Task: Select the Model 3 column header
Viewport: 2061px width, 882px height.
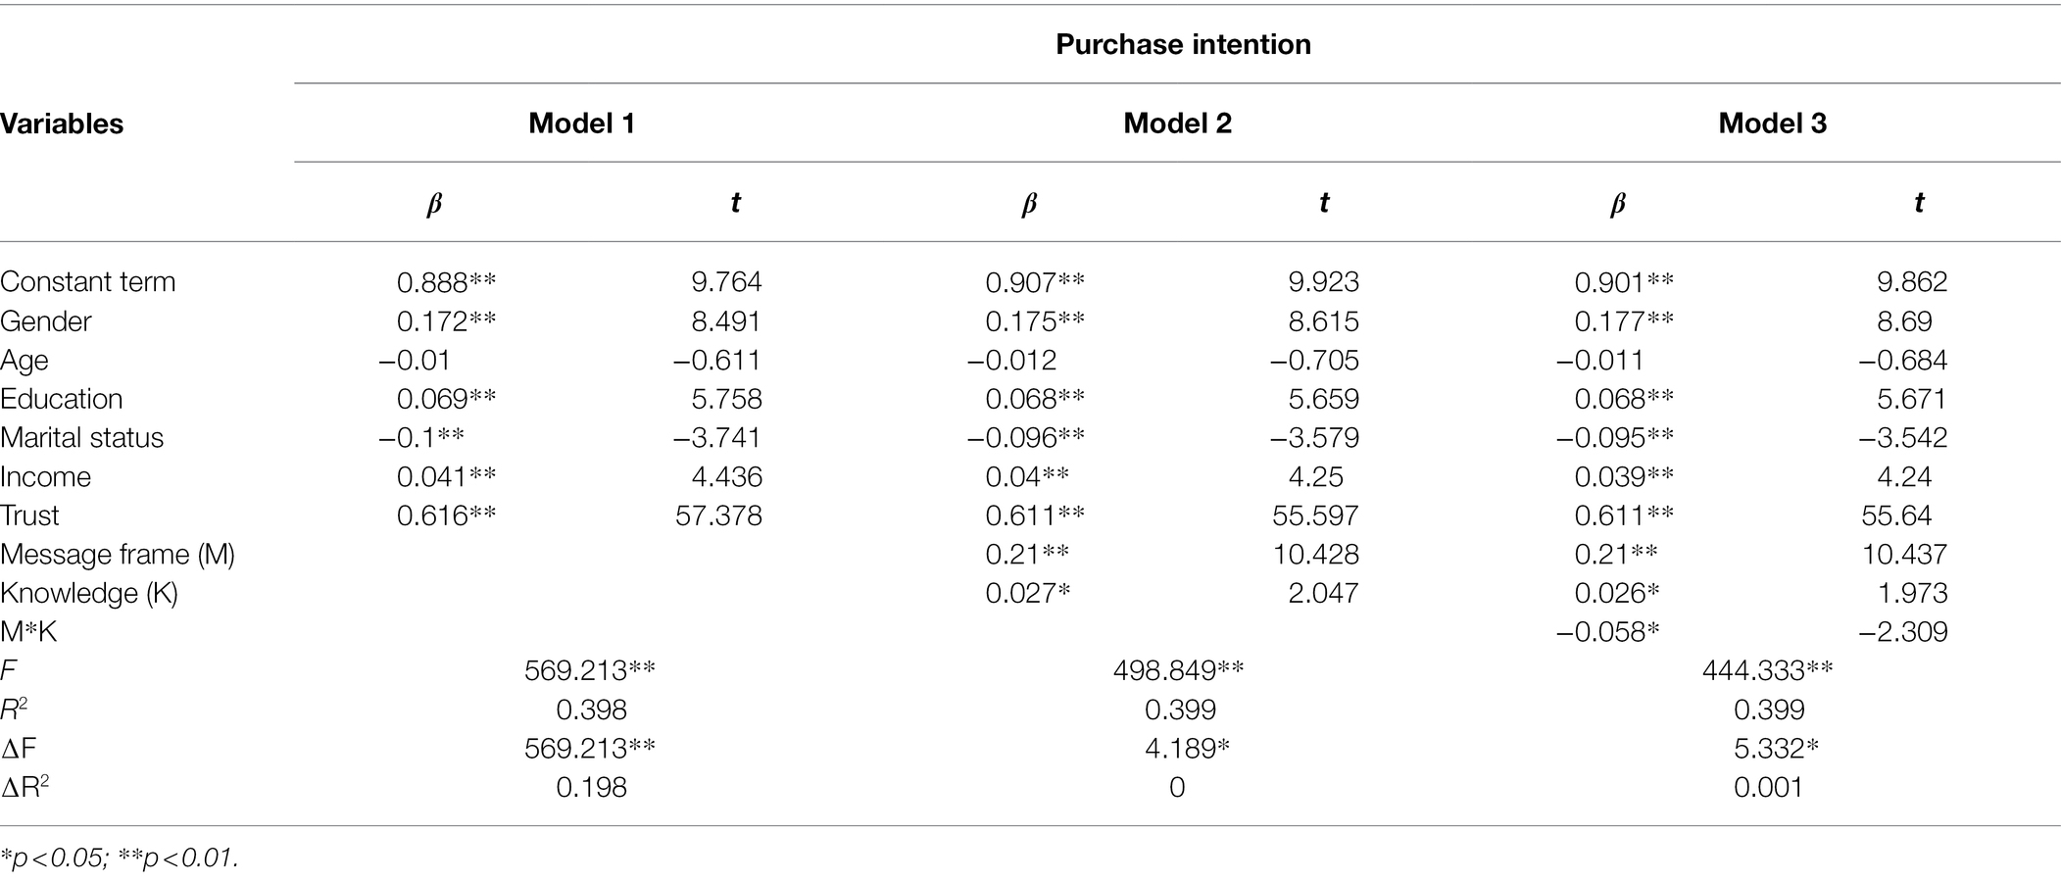Action: click(x=1773, y=123)
